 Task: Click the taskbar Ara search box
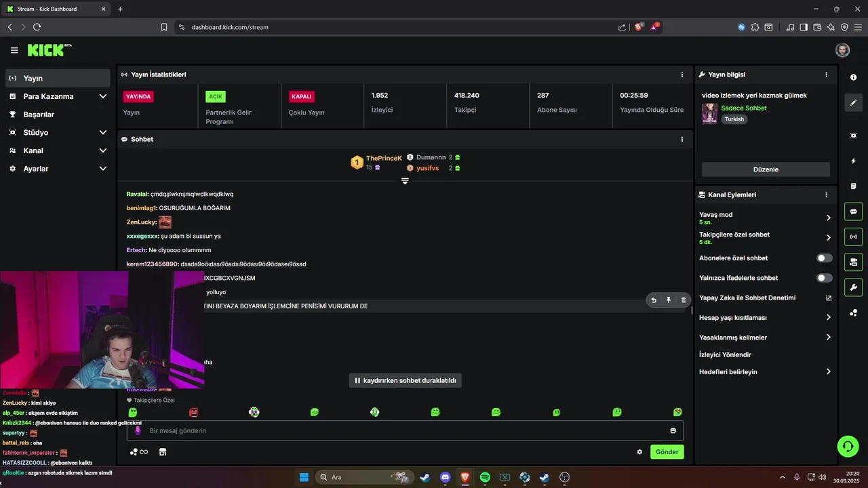tap(365, 477)
